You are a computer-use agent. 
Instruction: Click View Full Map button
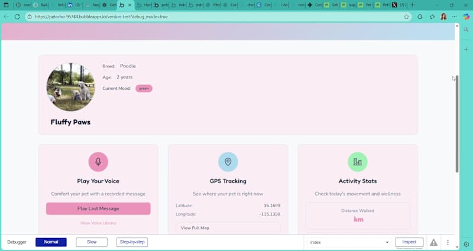point(228,228)
